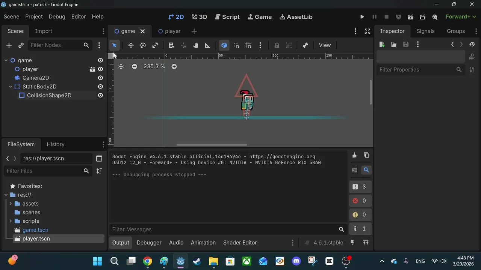This screenshot has height=270, width=481.
Task: Collapse the game root node
Action: tap(6, 60)
